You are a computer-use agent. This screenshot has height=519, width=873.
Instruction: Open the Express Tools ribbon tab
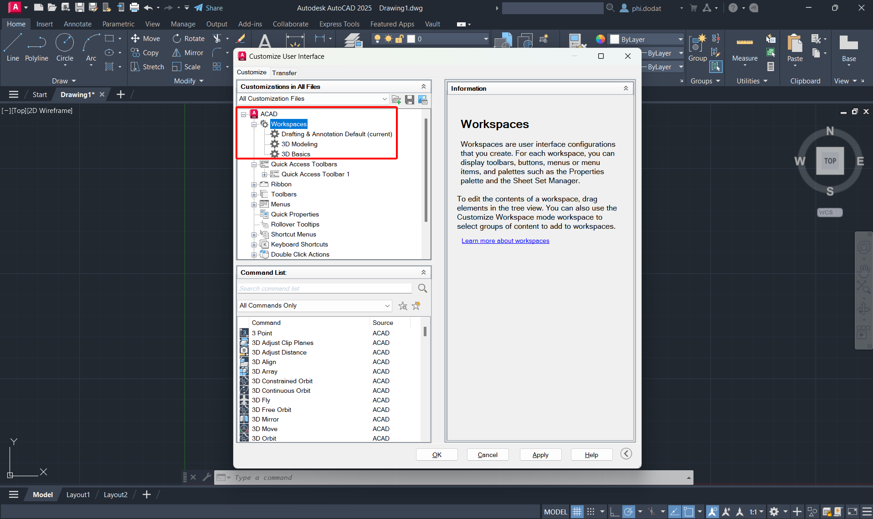[x=339, y=24]
